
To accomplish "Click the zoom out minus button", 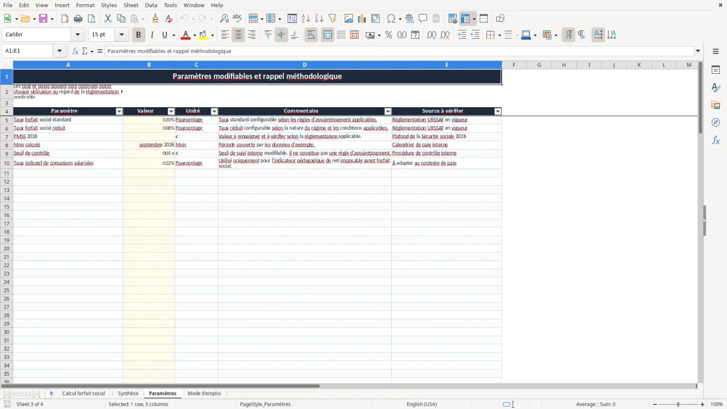I will (x=654, y=404).
